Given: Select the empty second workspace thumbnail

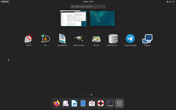Looking at the screenshot, I should (x=103, y=18).
